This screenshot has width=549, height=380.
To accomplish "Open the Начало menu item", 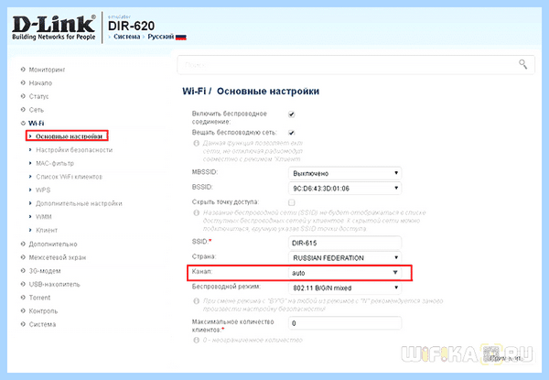I will tap(40, 83).
